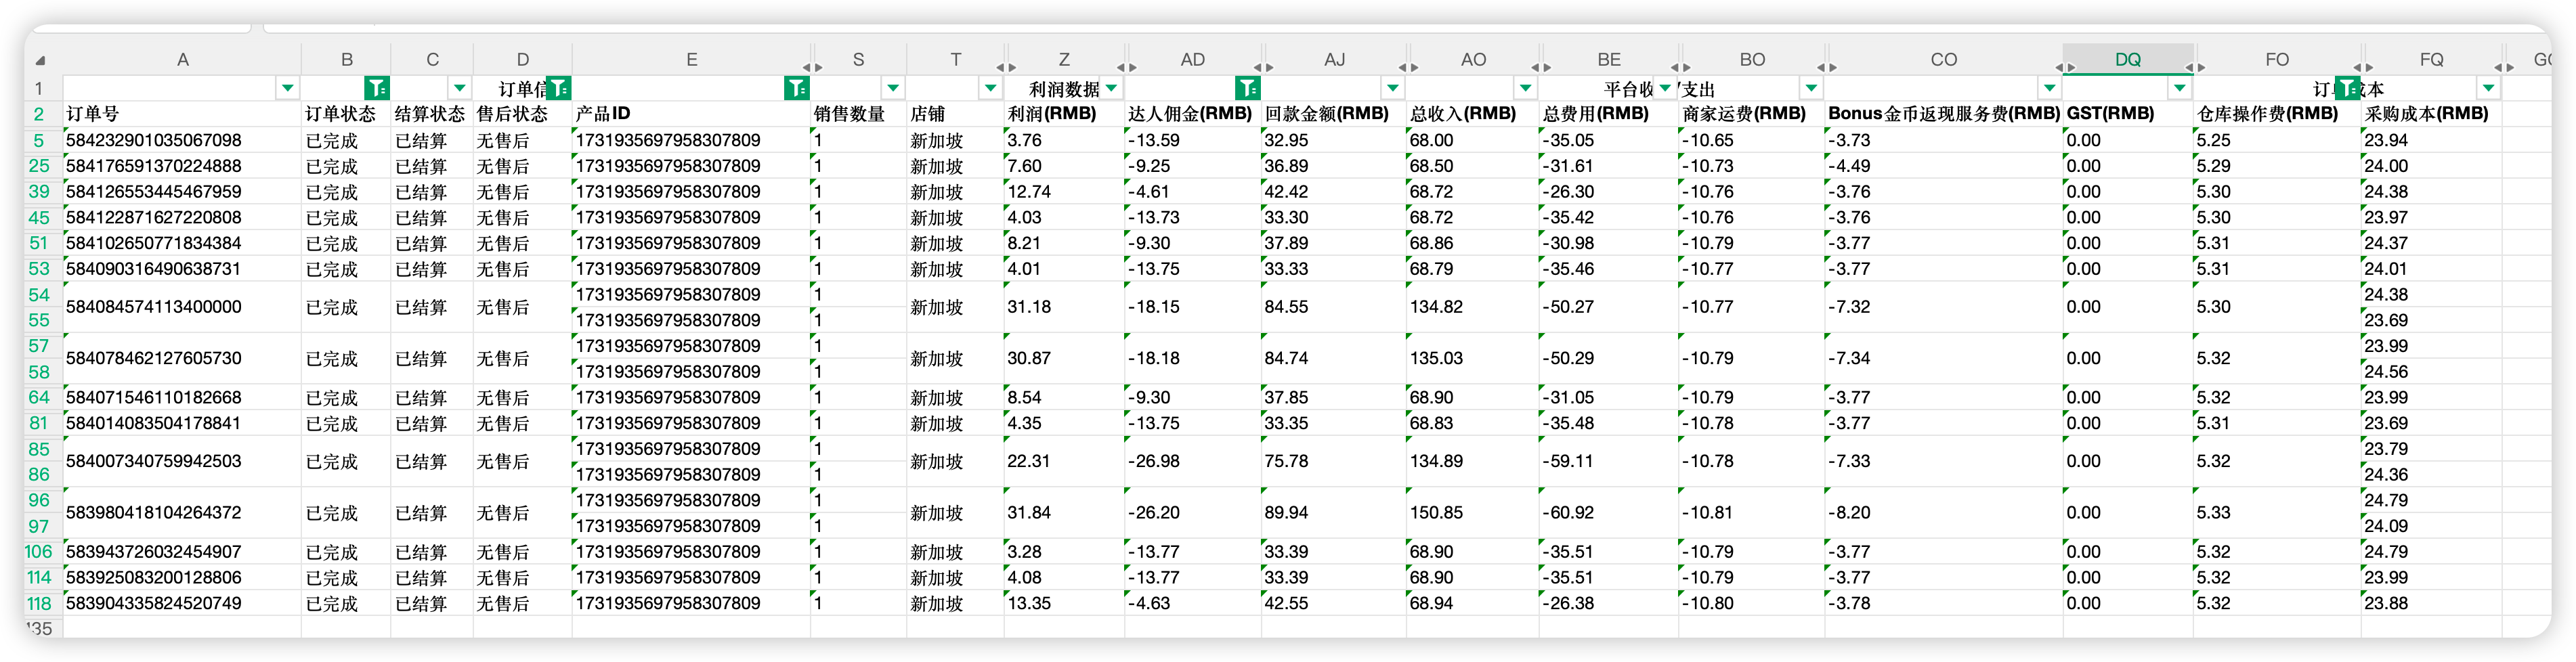
Task: Click the 采购成本(RMB) header cell
Action: pyautogui.click(x=2431, y=114)
